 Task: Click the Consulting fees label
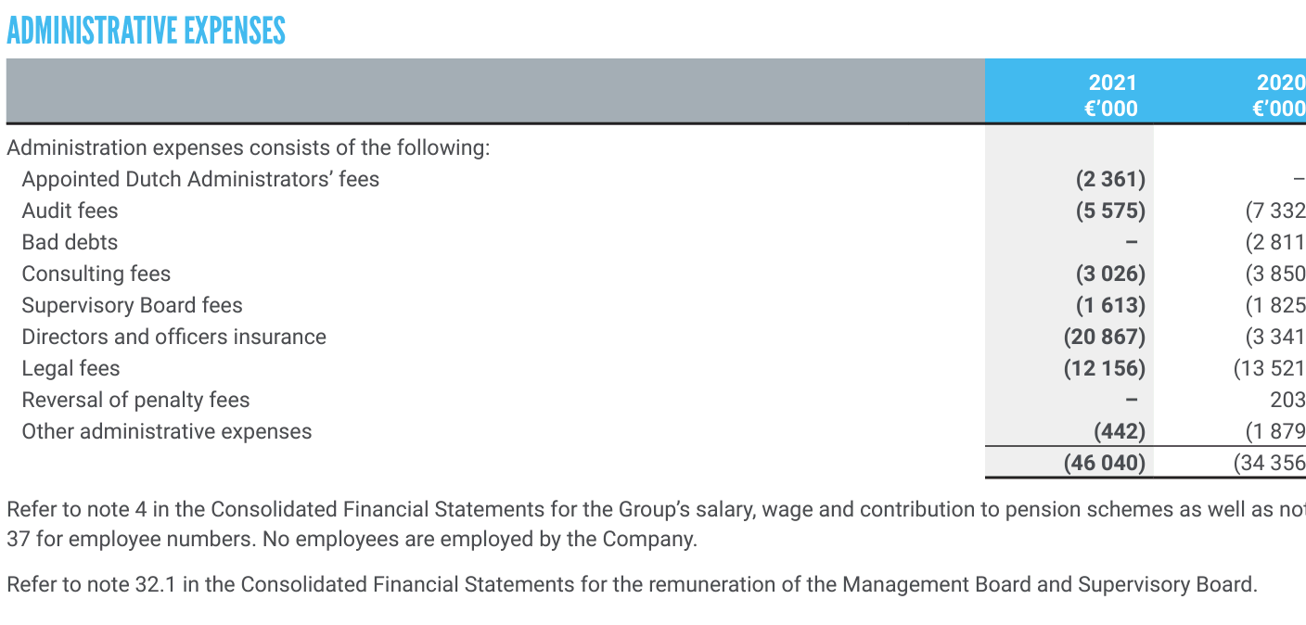[x=96, y=274]
